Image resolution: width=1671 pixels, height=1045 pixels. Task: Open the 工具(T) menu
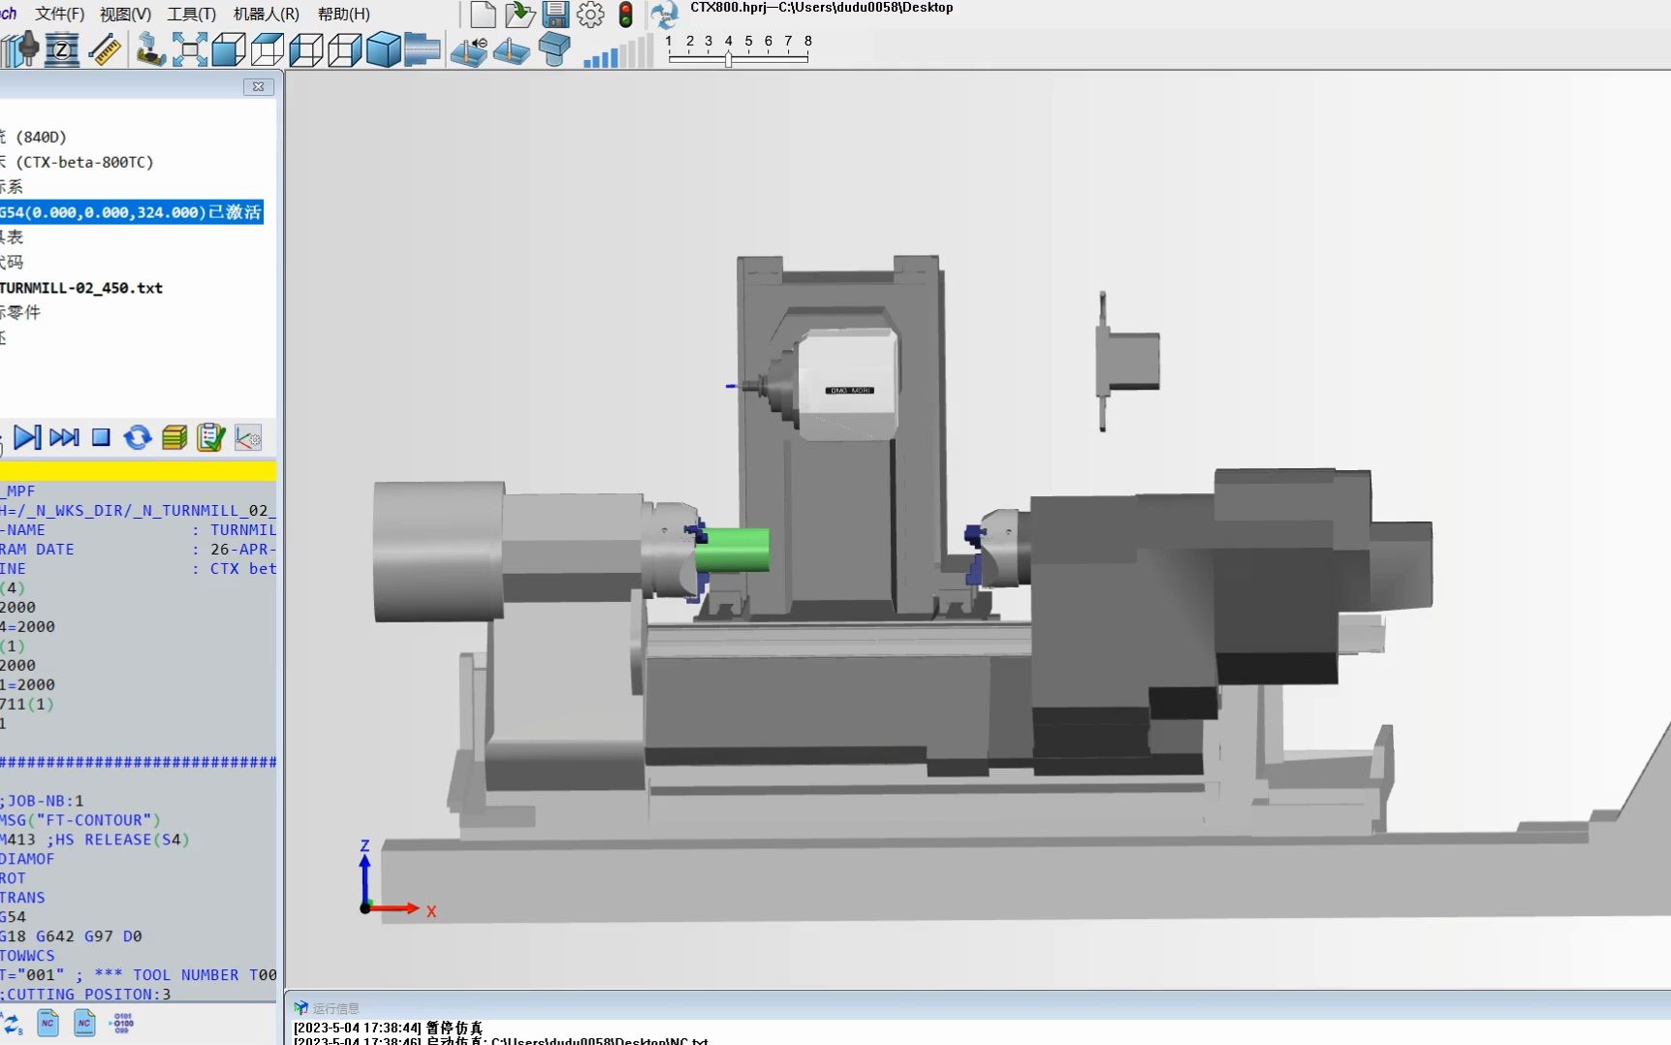point(192,14)
